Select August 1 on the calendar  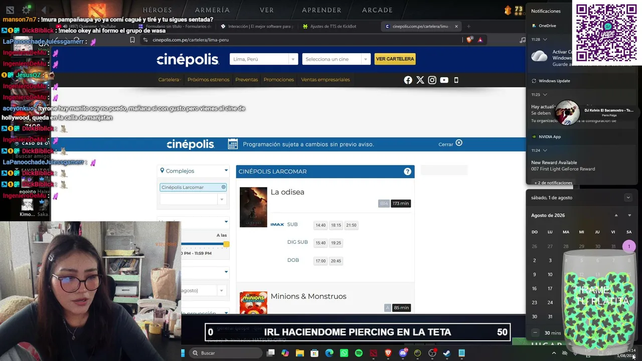click(629, 246)
